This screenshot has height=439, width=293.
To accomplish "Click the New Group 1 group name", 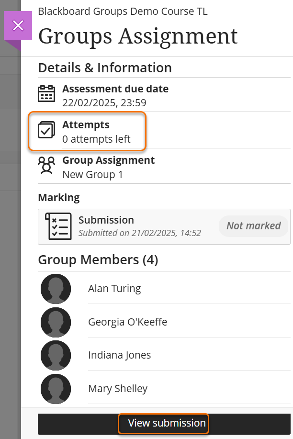I will pyautogui.click(x=92, y=175).
